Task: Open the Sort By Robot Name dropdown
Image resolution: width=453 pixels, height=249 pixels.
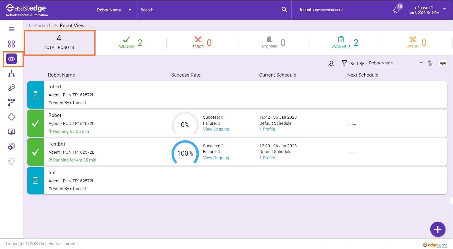Action: [396, 63]
